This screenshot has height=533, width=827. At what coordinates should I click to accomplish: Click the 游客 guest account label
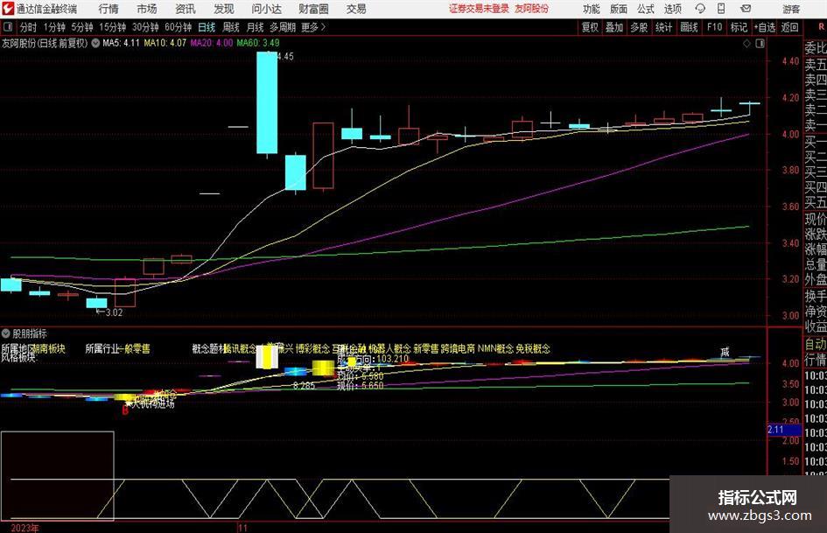click(x=791, y=9)
